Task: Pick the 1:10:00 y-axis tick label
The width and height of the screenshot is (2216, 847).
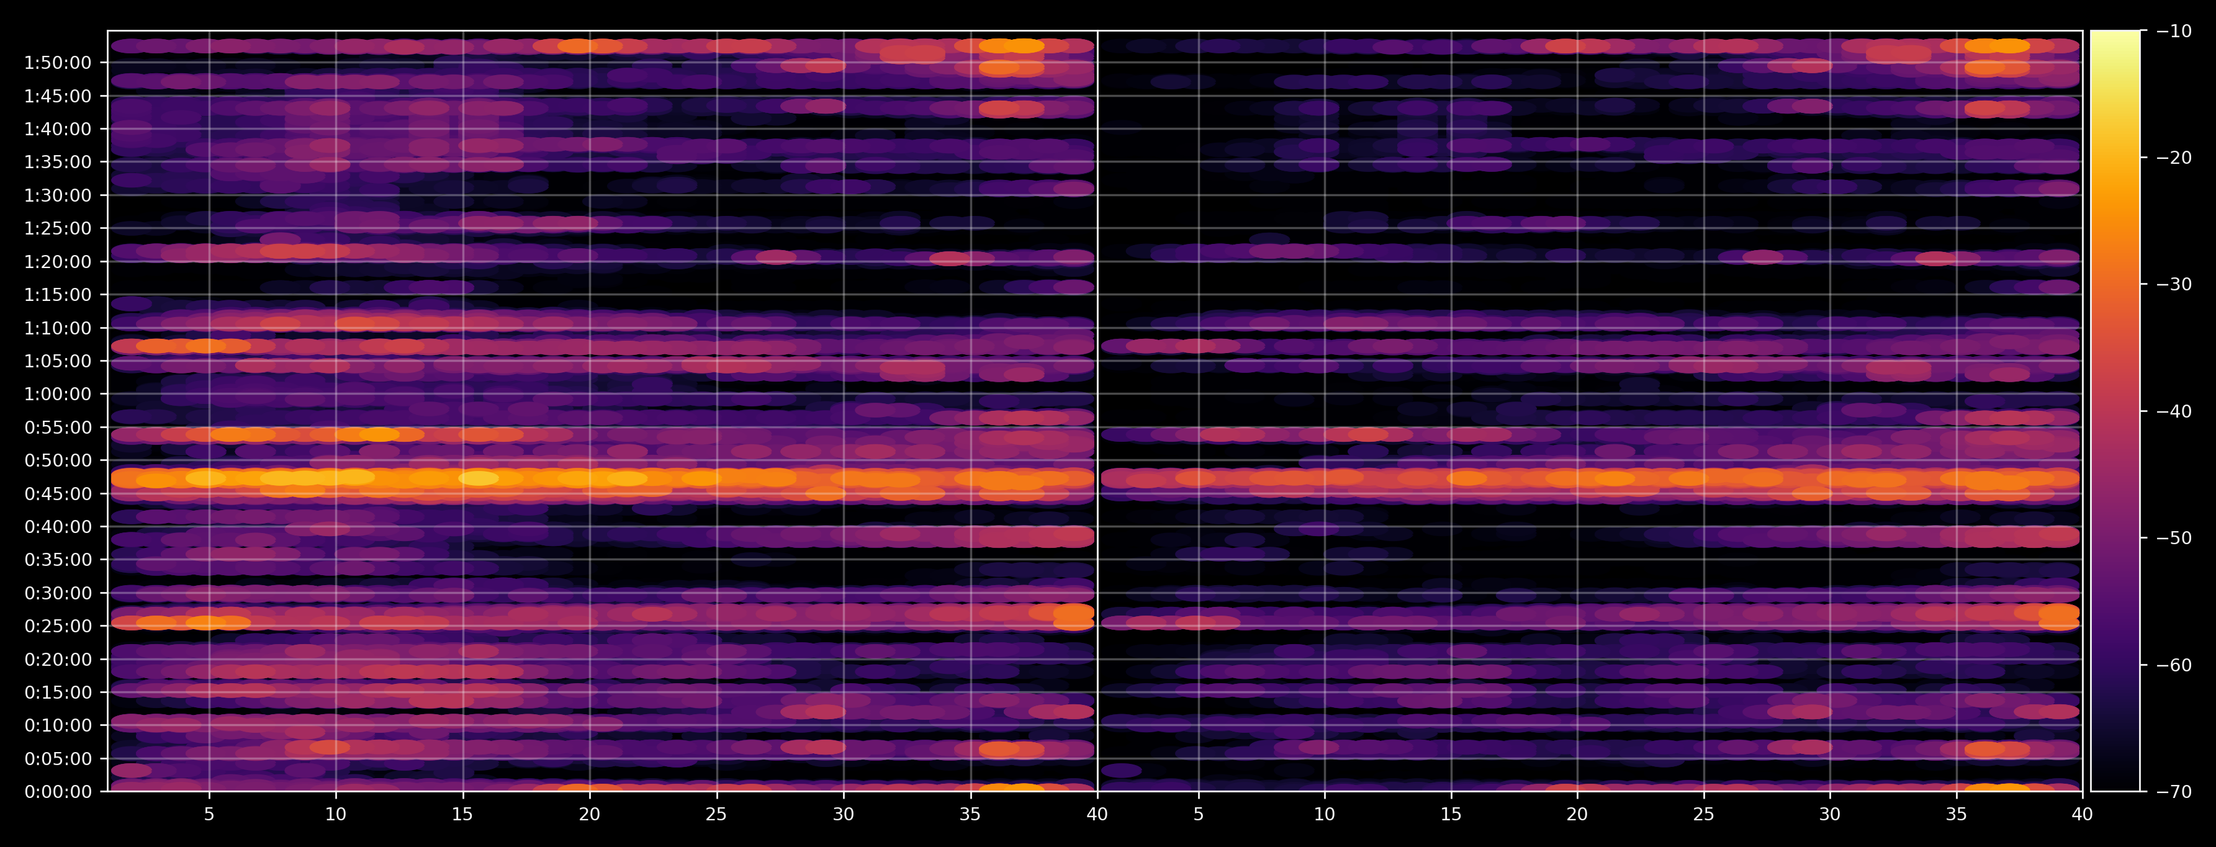Action: [58, 328]
